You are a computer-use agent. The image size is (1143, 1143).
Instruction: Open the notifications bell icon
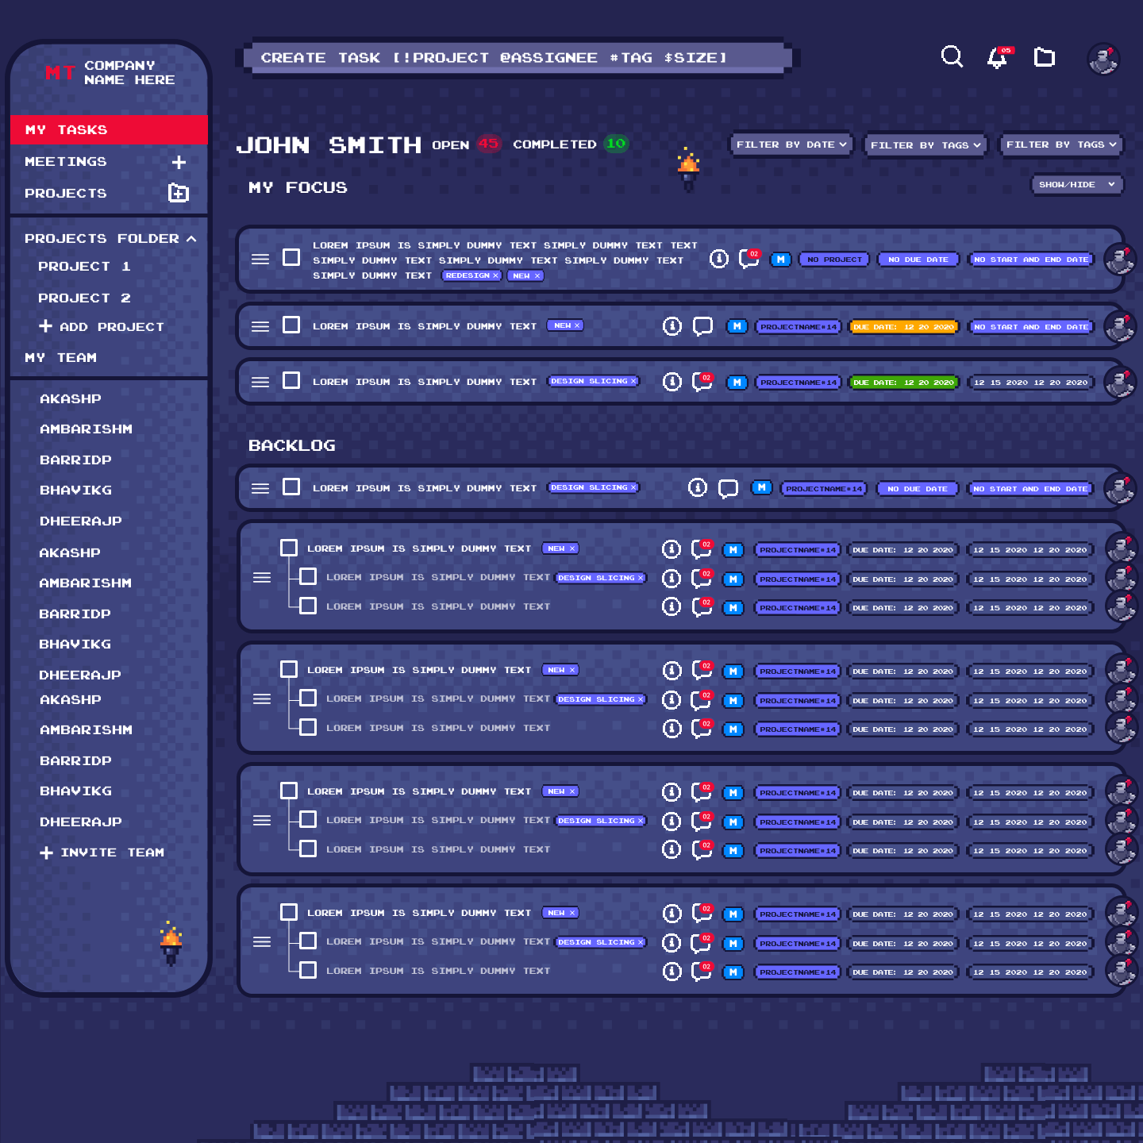(998, 58)
